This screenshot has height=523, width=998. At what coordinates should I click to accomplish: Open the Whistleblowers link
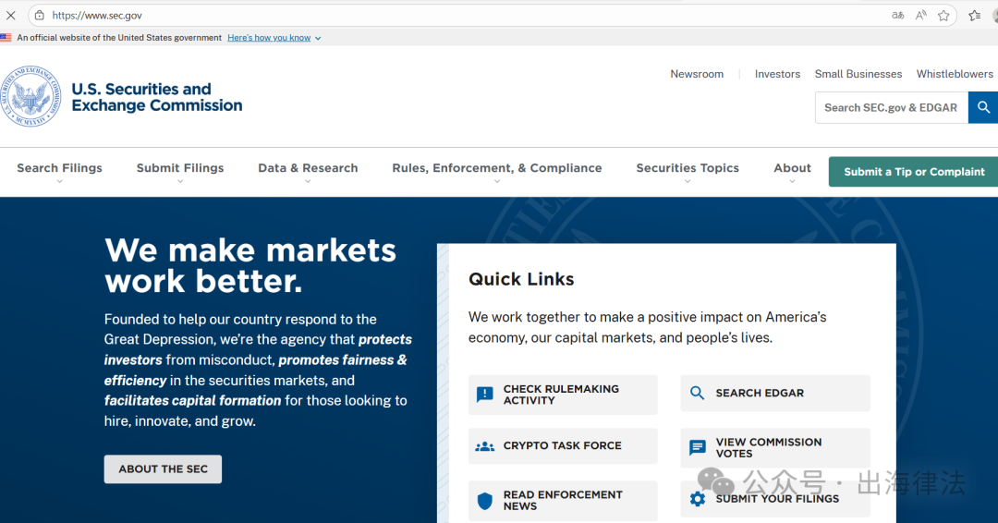tap(955, 74)
